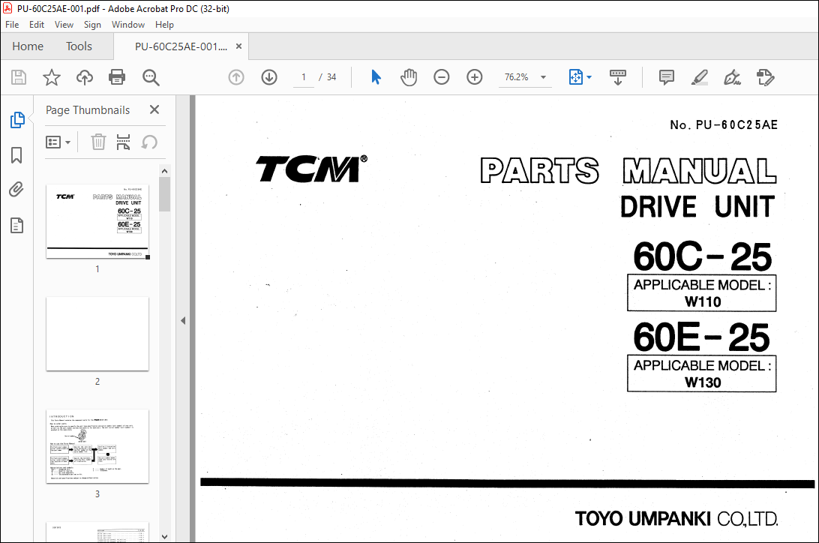Activate the Hand pan tool
Viewport: 819px width, 543px height.
(x=409, y=77)
